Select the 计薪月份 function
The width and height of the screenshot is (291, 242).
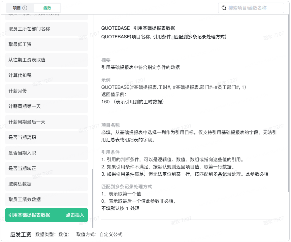[46, 91]
